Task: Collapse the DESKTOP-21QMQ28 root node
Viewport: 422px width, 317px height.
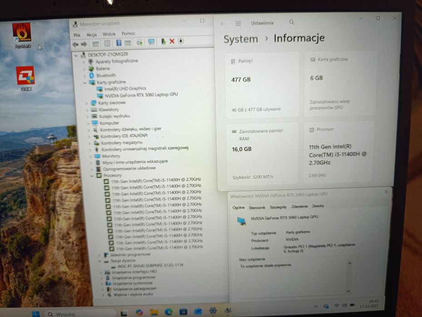Action: [x=76, y=56]
